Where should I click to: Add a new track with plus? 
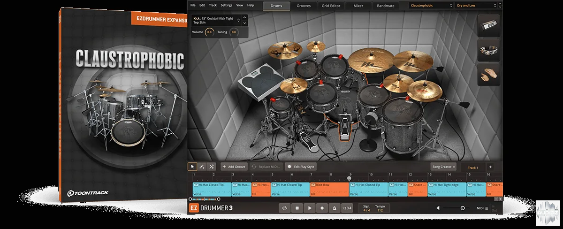[490, 167]
